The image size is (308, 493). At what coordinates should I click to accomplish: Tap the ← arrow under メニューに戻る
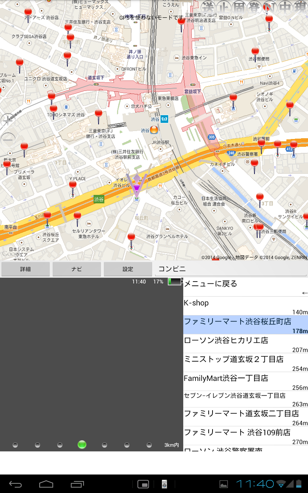tap(305, 293)
